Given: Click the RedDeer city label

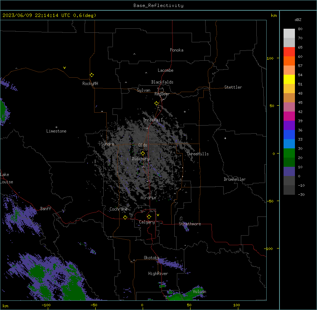Looking at the screenshot, I should pos(162,94).
